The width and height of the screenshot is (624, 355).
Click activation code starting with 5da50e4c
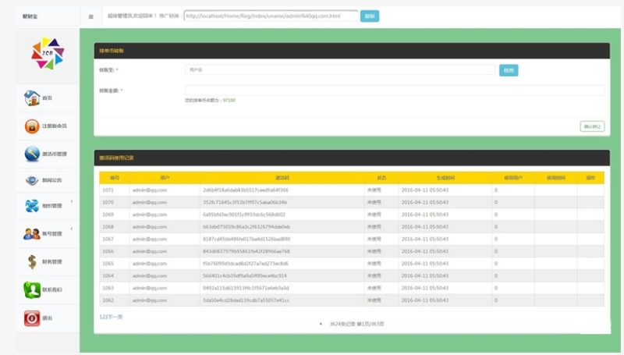[x=246, y=300]
